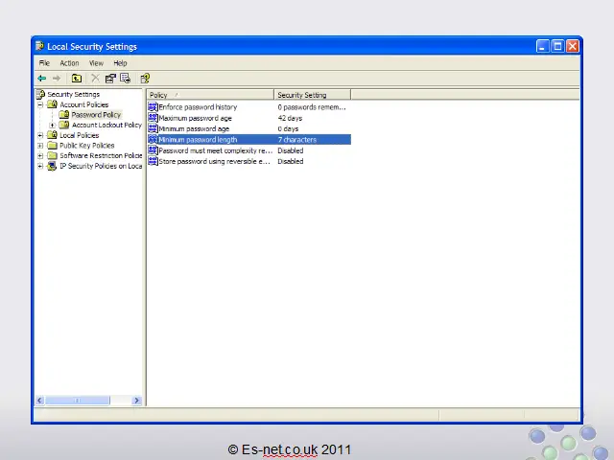Image resolution: width=614 pixels, height=460 pixels.
Task: Select the Maximum password age text
Action: pos(195,118)
